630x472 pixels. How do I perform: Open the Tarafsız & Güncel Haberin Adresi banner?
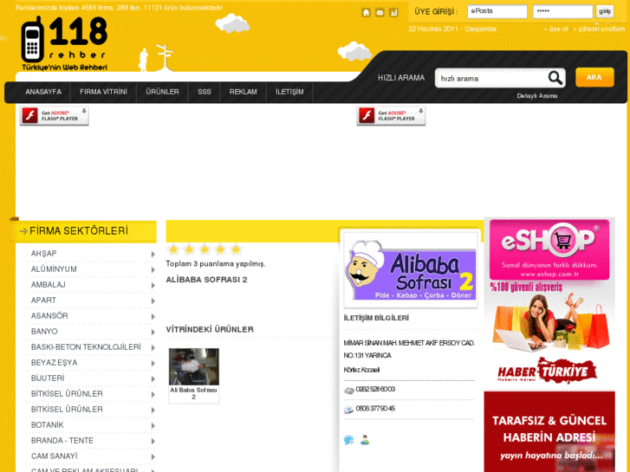[x=549, y=431]
